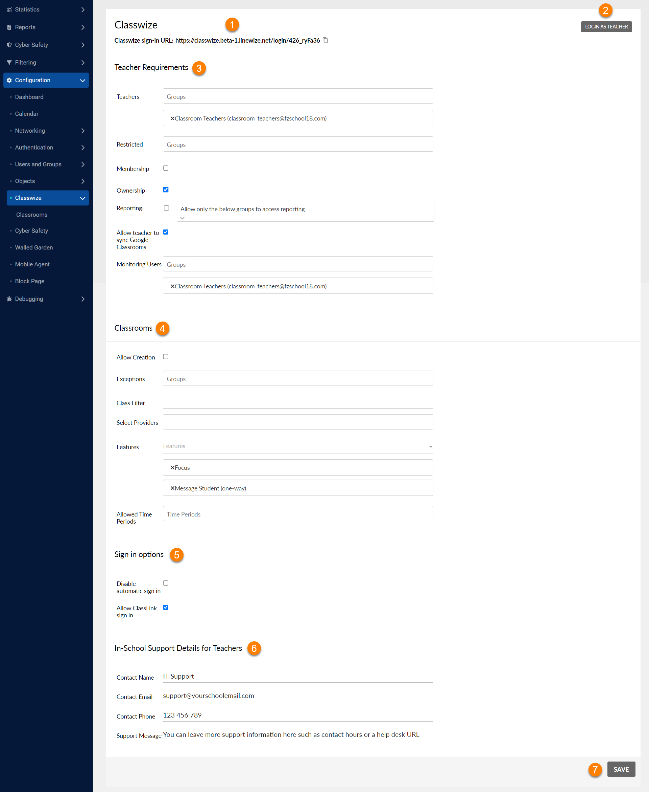The height and width of the screenshot is (792, 649).
Task: Click the Login As Teacher button
Action: (606, 27)
